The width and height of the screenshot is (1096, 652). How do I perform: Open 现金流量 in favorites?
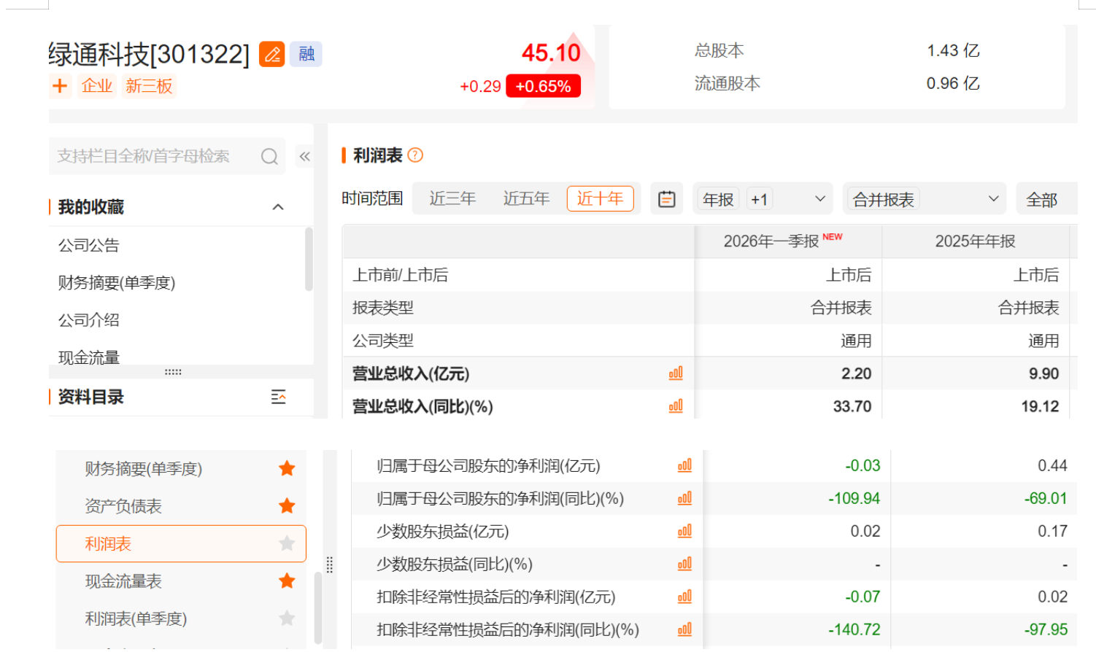point(89,357)
